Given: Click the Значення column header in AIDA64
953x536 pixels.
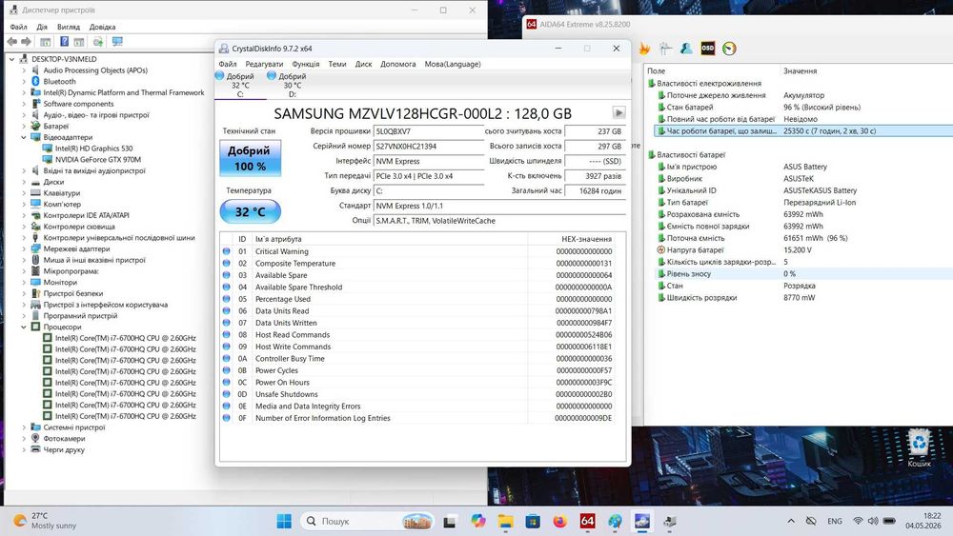Looking at the screenshot, I should 800,71.
